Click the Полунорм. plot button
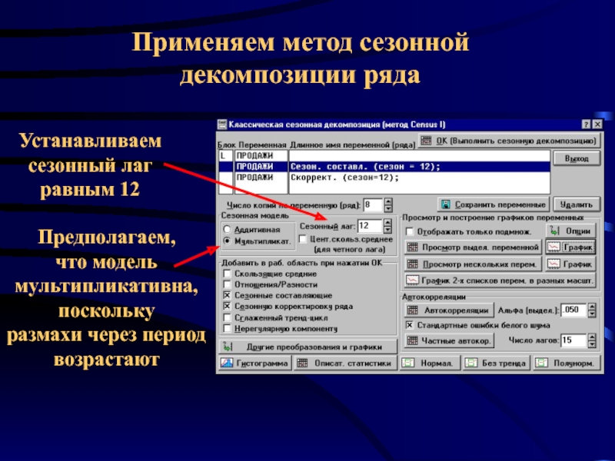The image size is (615, 461). 567,363
